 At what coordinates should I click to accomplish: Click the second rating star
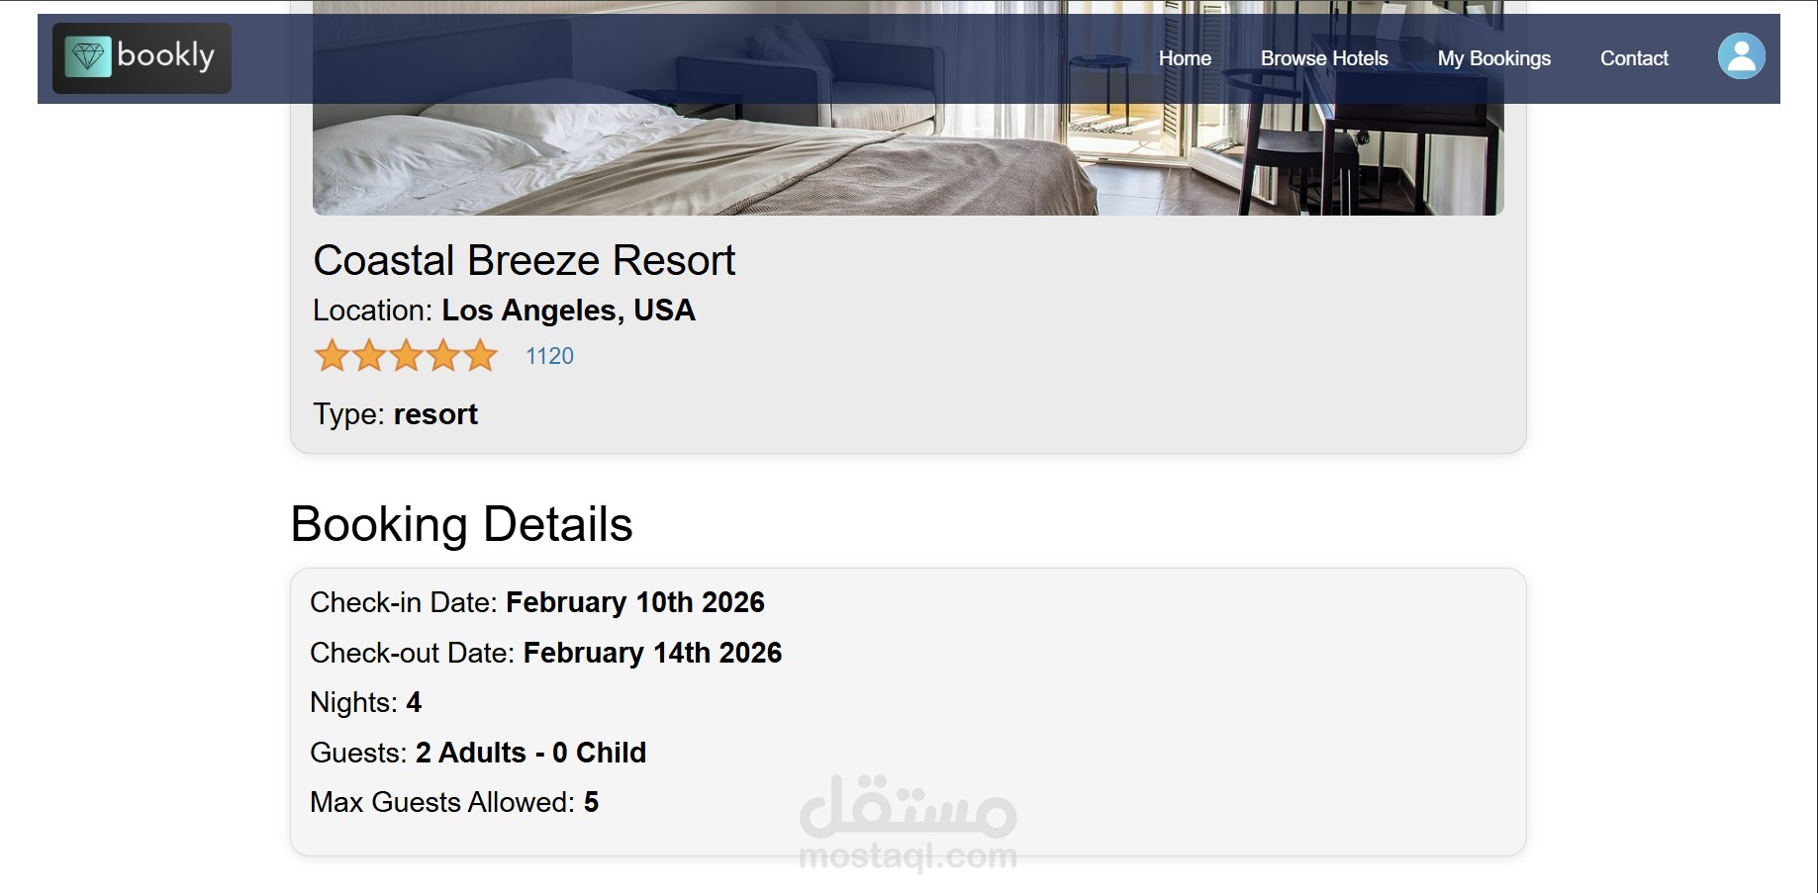(369, 356)
